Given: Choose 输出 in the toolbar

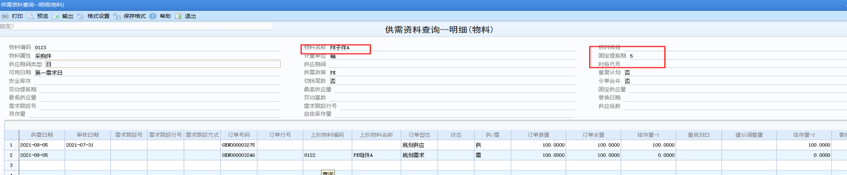Looking at the screenshot, I should pyautogui.click(x=68, y=16).
